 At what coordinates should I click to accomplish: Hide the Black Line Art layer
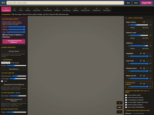[x=141, y=76]
